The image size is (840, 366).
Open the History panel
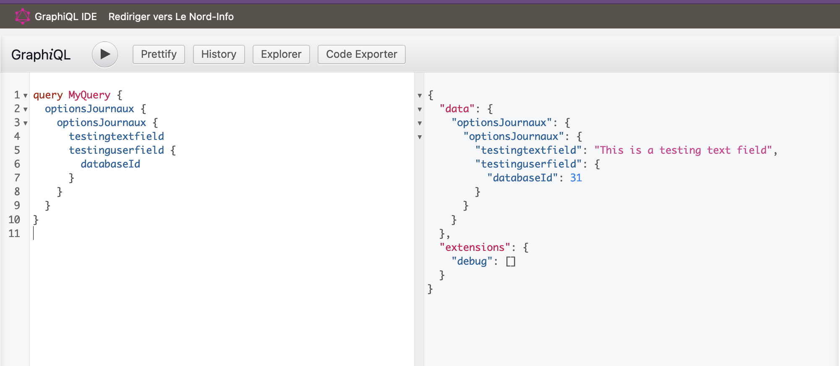click(x=219, y=54)
